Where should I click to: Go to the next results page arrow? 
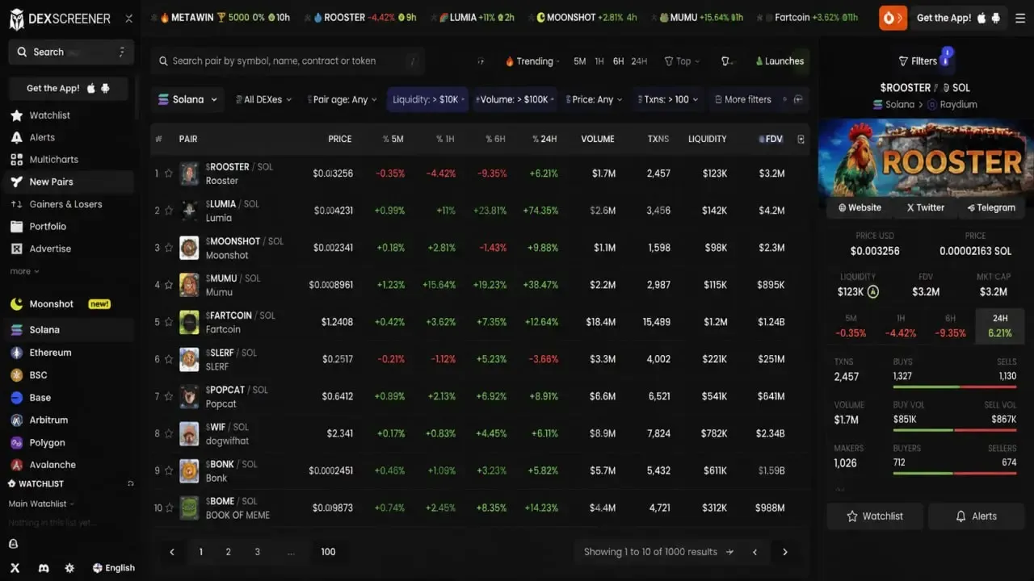pos(784,552)
